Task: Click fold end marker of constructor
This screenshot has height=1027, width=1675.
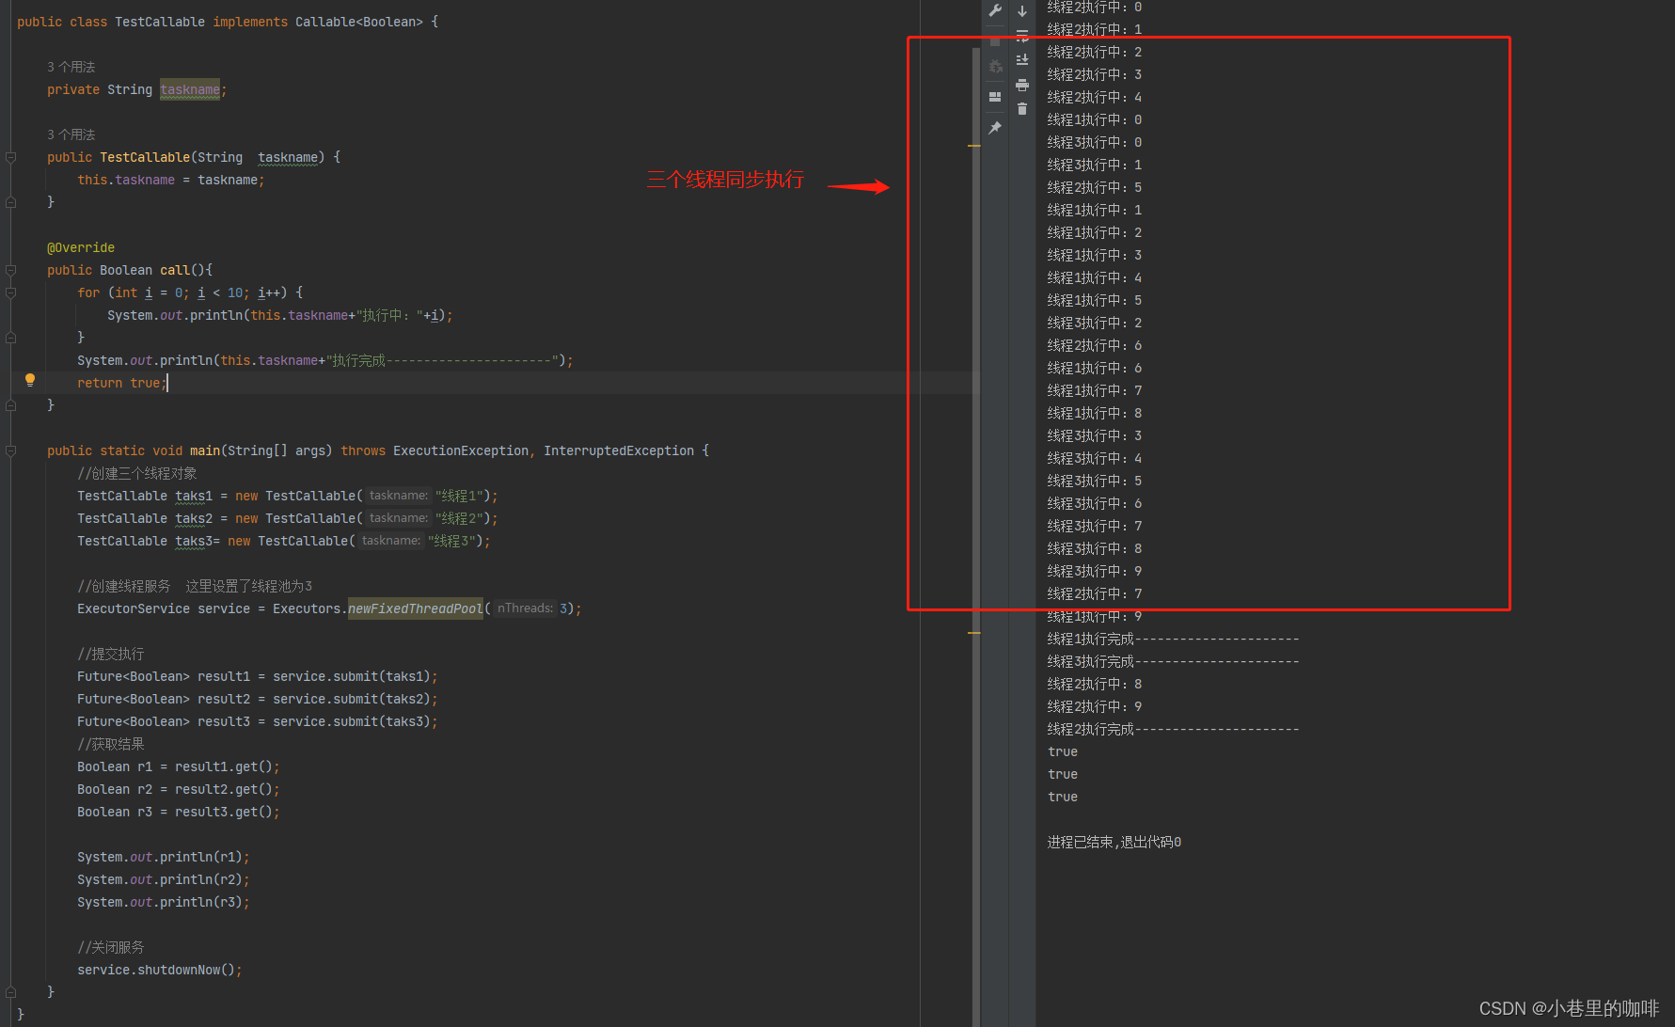Action: (x=11, y=202)
